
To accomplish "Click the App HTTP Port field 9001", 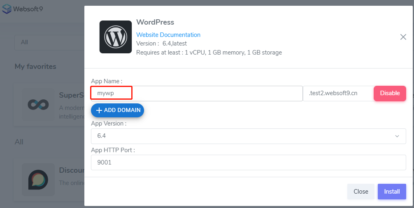I will click(x=248, y=162).
